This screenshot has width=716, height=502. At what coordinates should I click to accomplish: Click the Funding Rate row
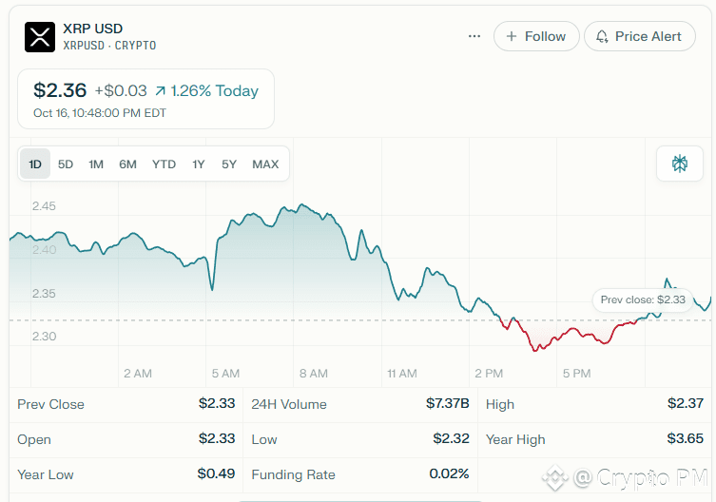coord(359,474)
